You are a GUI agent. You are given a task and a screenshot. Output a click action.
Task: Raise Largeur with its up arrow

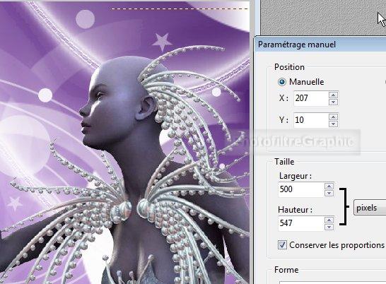[329, 186]
